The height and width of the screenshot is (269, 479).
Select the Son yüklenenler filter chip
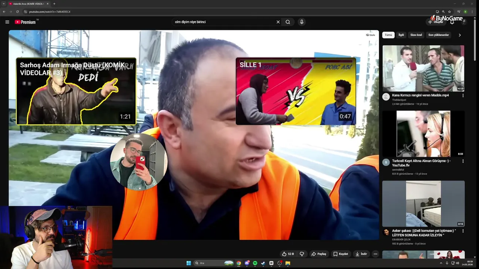pyautogui.click(x=439, y=35)
